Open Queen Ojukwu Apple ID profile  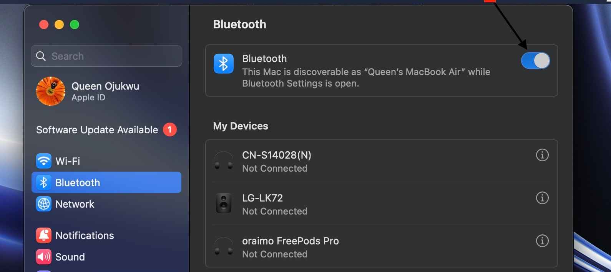[x=106, y=91]
